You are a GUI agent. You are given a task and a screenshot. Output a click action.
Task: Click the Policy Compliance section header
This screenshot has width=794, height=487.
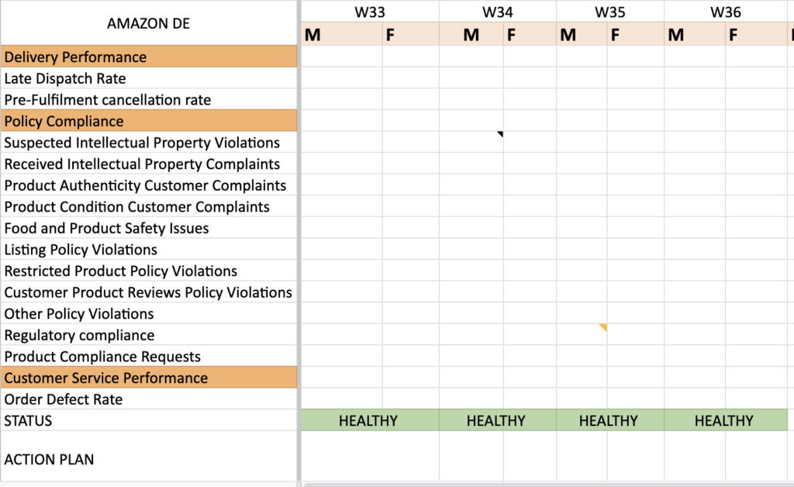coord(149,120)
